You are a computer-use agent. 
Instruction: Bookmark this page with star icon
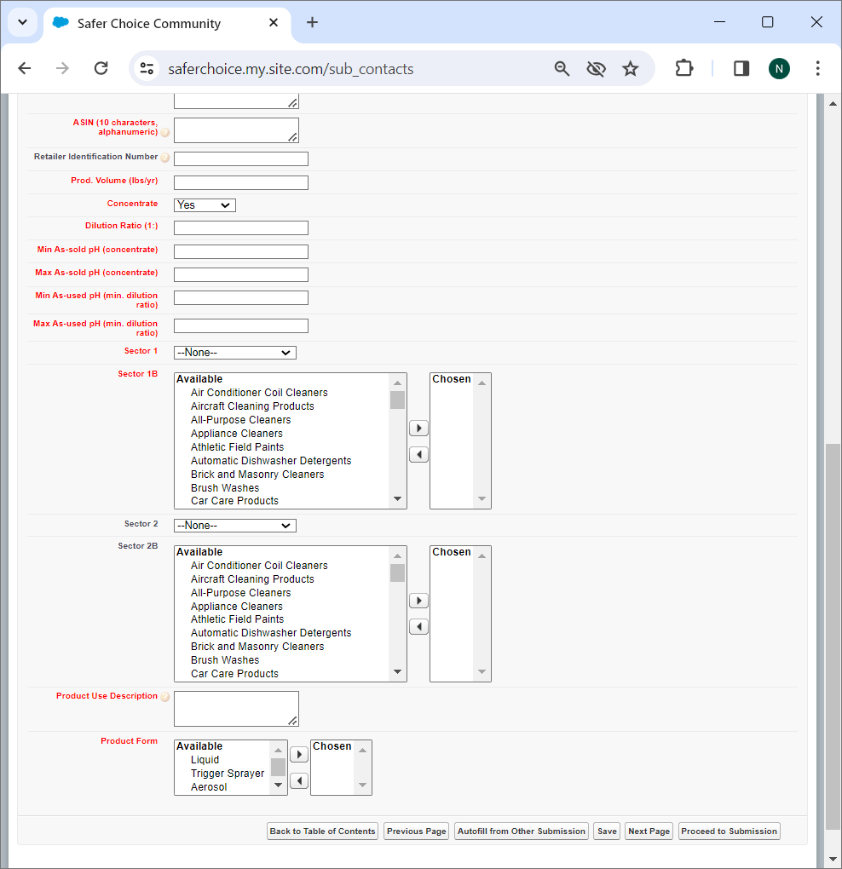(x=630, y=69)
